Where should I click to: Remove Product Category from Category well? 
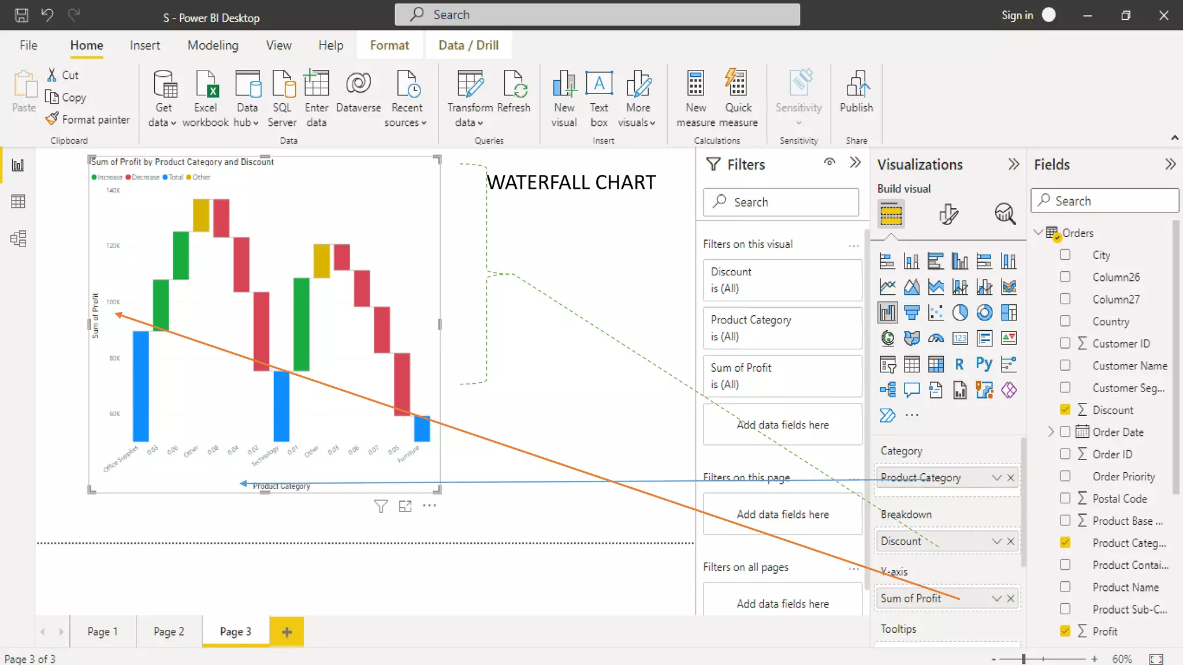pos(1011,477)
